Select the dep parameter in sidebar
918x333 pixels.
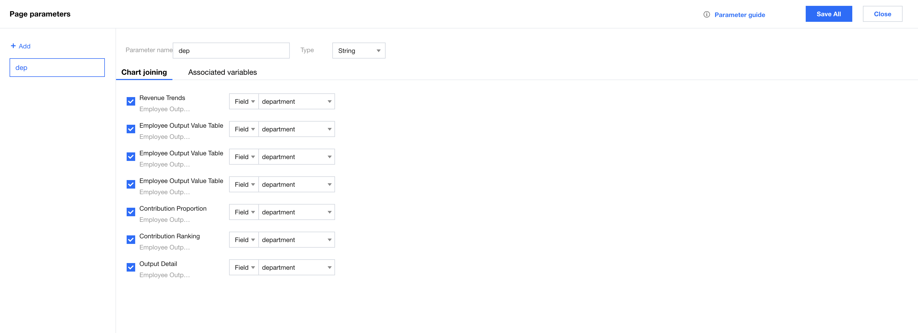pyautogui.click(x=57, y=68)
